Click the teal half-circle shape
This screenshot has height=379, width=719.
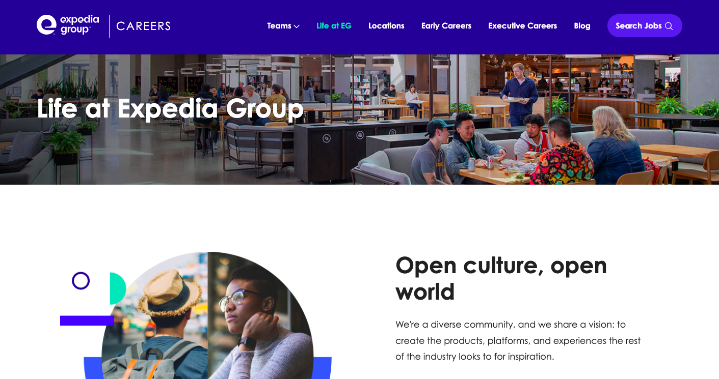coord(118,288)
